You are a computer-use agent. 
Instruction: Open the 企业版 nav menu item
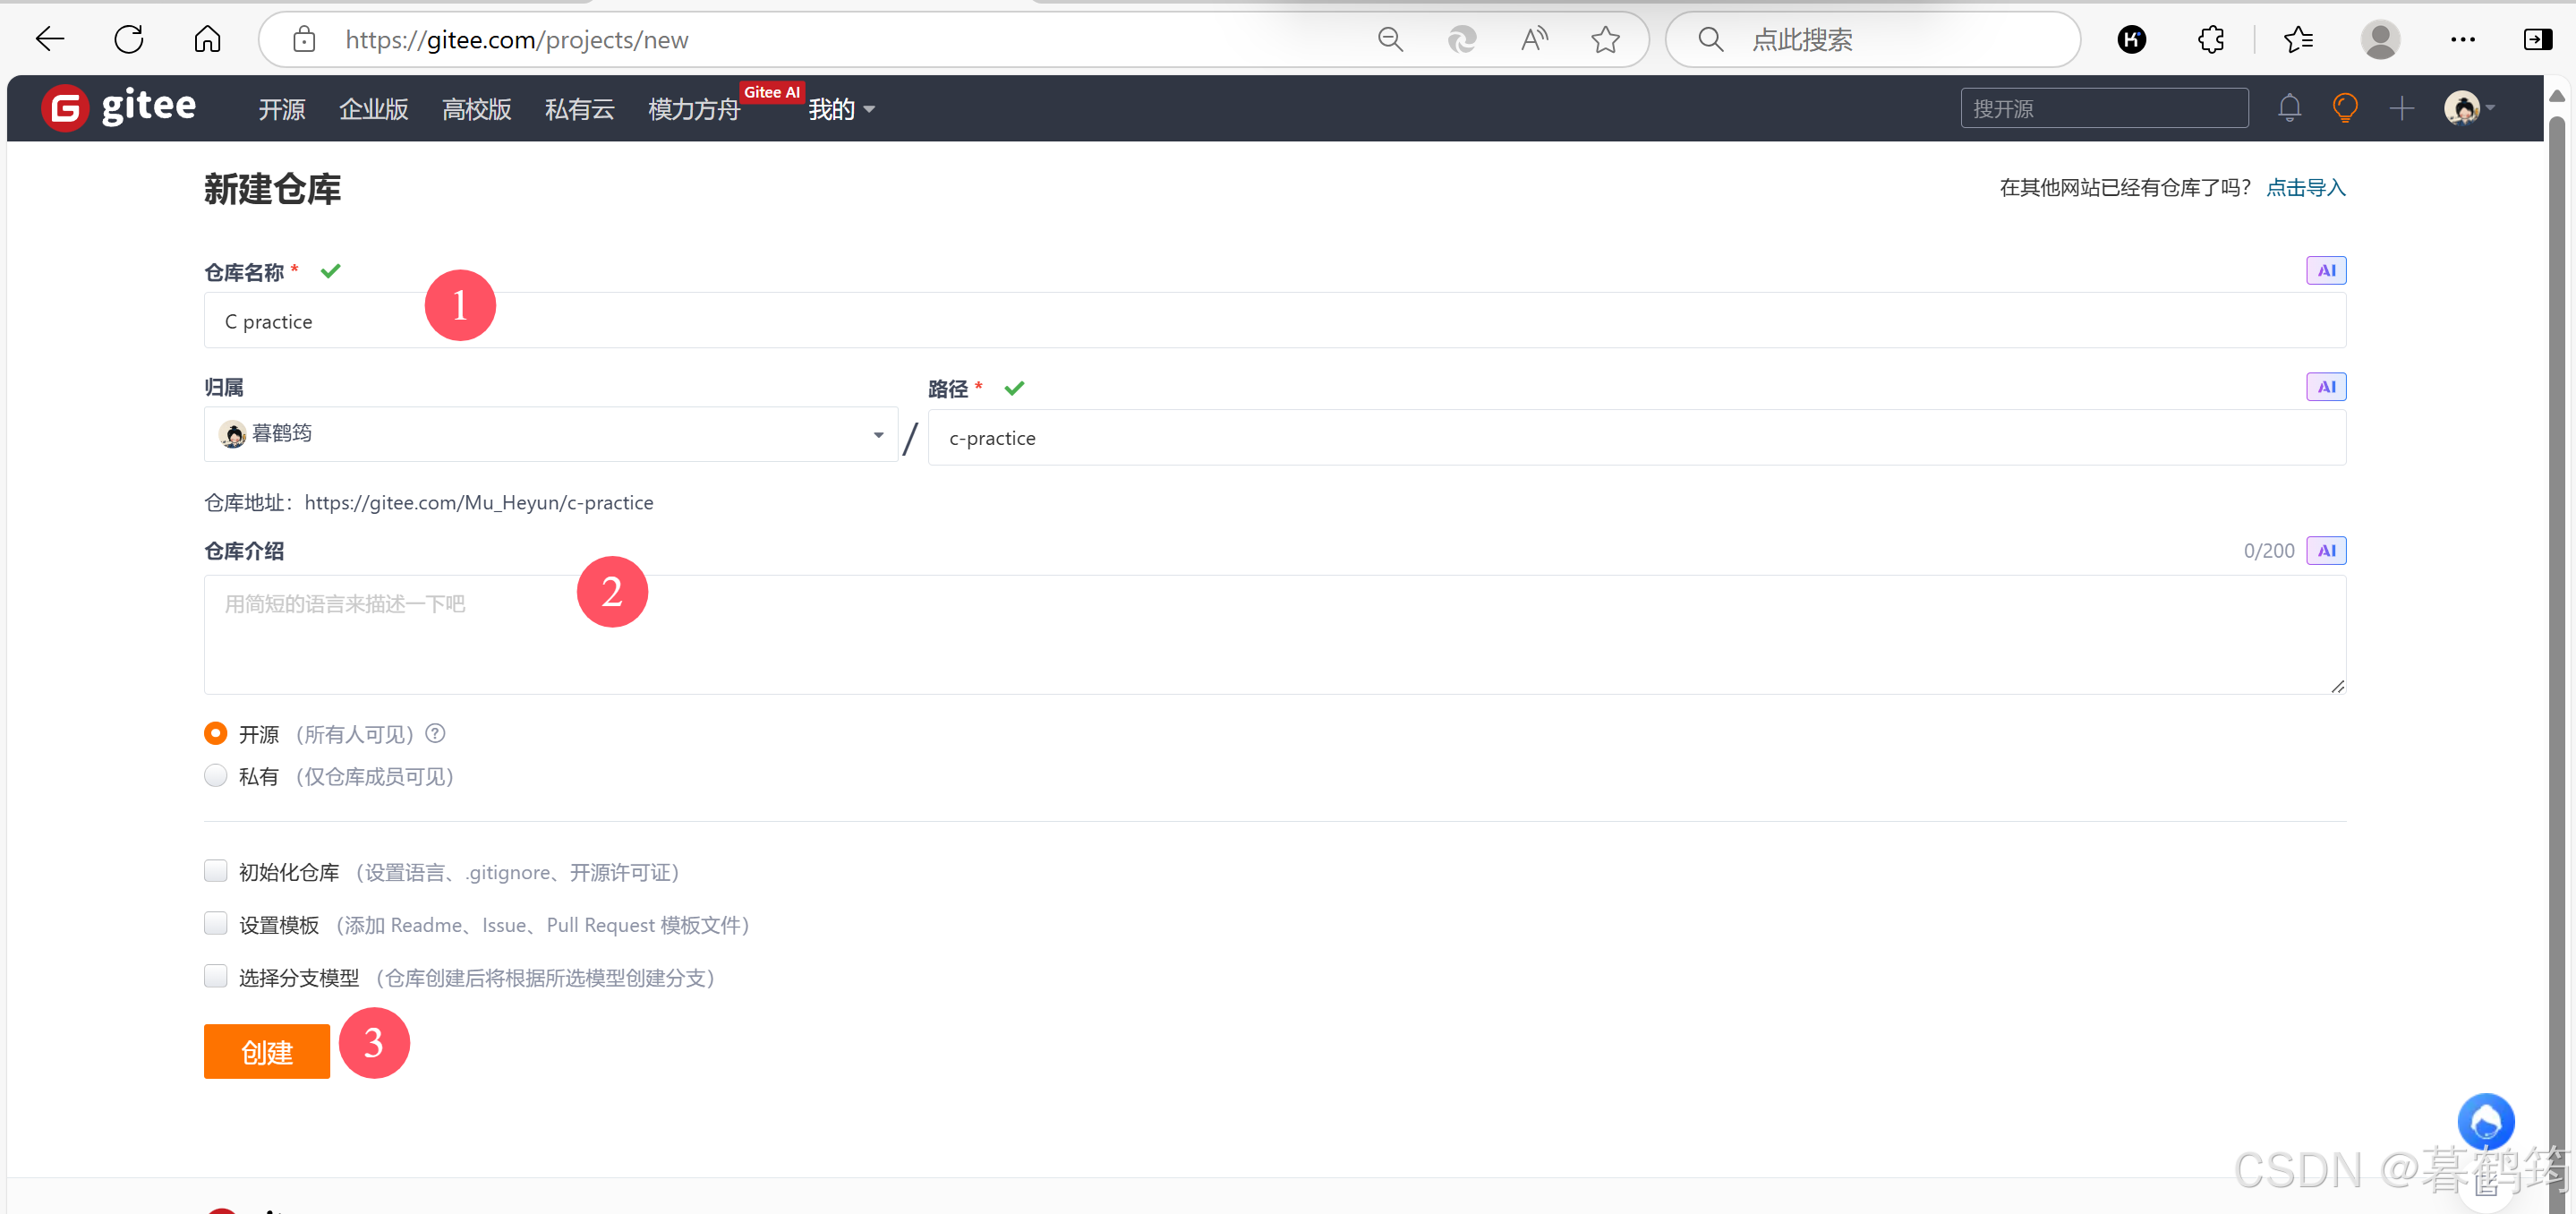click(x=373, y=109)
